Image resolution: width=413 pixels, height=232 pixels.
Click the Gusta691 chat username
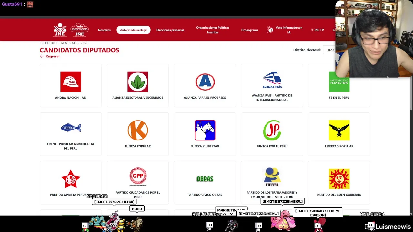[12, 4]
